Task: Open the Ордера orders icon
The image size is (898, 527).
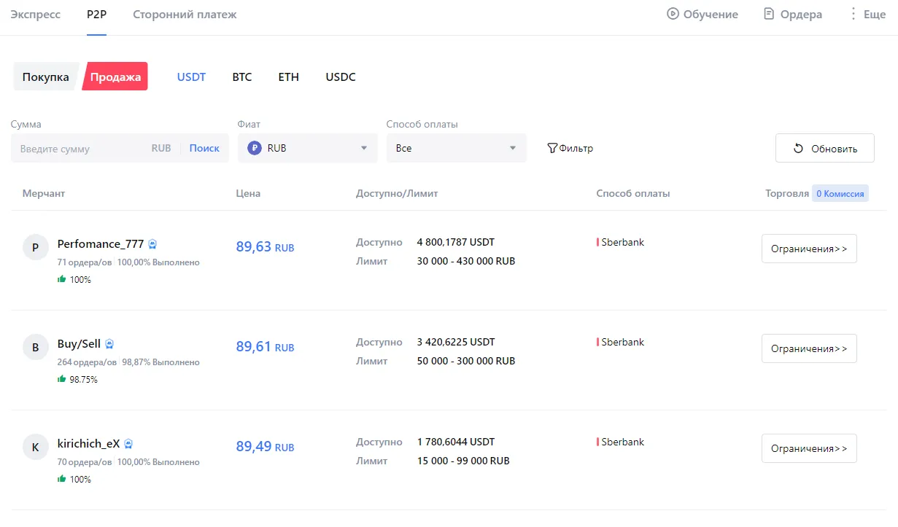Action: (x=769, y=14)
